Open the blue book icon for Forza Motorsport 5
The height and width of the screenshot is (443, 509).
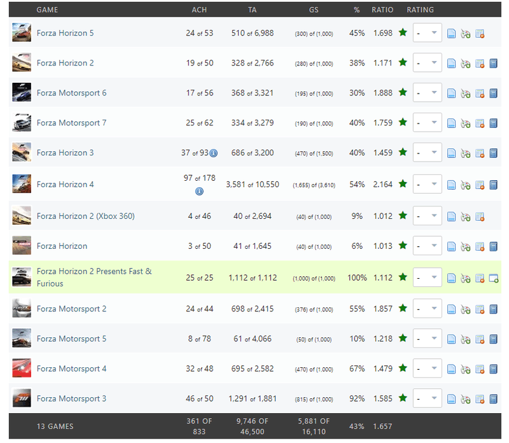(x=494, y=339)
